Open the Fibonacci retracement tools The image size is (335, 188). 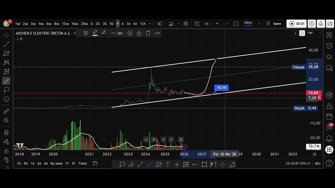6,54
